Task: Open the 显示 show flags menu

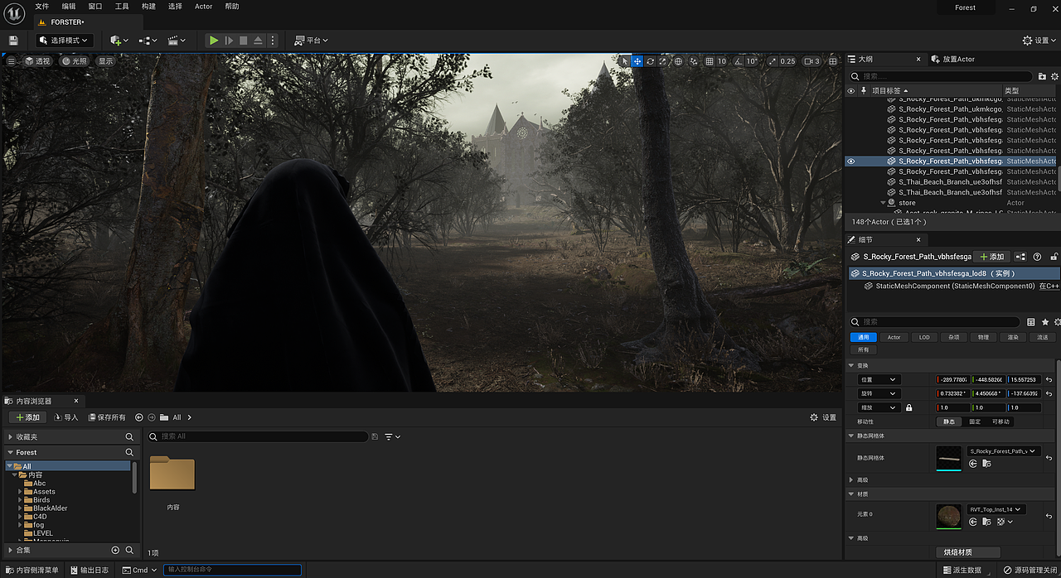Action: click(x=105, y=61)
